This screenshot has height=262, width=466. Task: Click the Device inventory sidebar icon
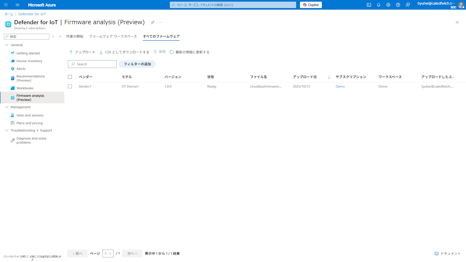tap(12, 61)
